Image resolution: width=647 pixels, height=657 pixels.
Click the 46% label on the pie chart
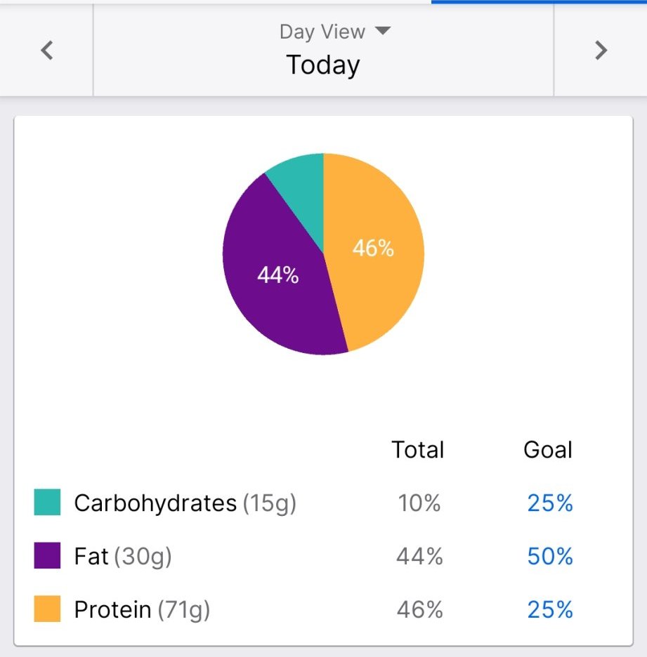[373, 248]
